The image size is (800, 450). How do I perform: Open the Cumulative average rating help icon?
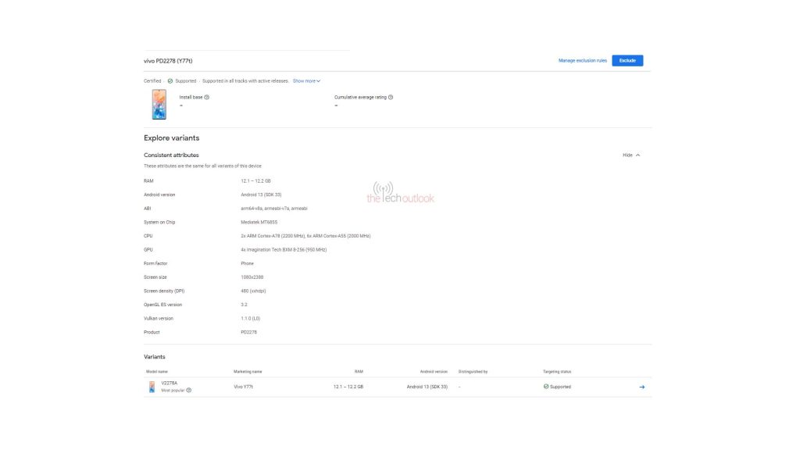point(391,97)
